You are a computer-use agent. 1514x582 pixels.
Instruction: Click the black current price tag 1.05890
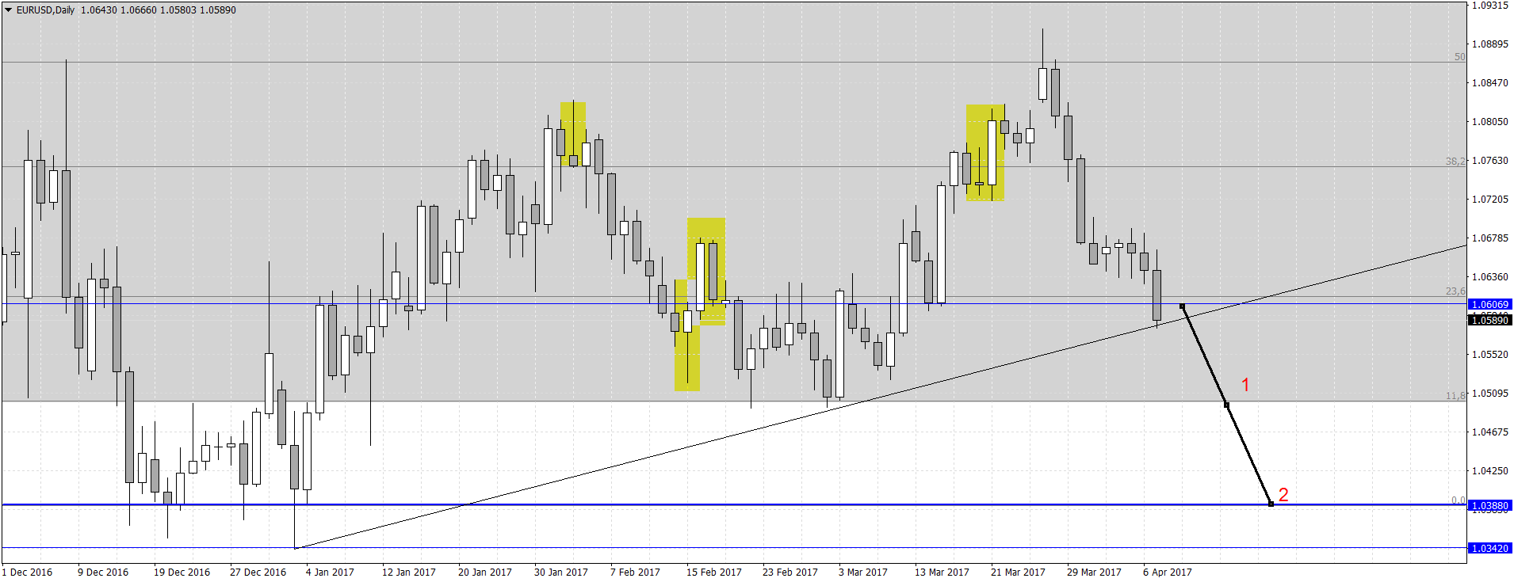tap(1490, 320)
